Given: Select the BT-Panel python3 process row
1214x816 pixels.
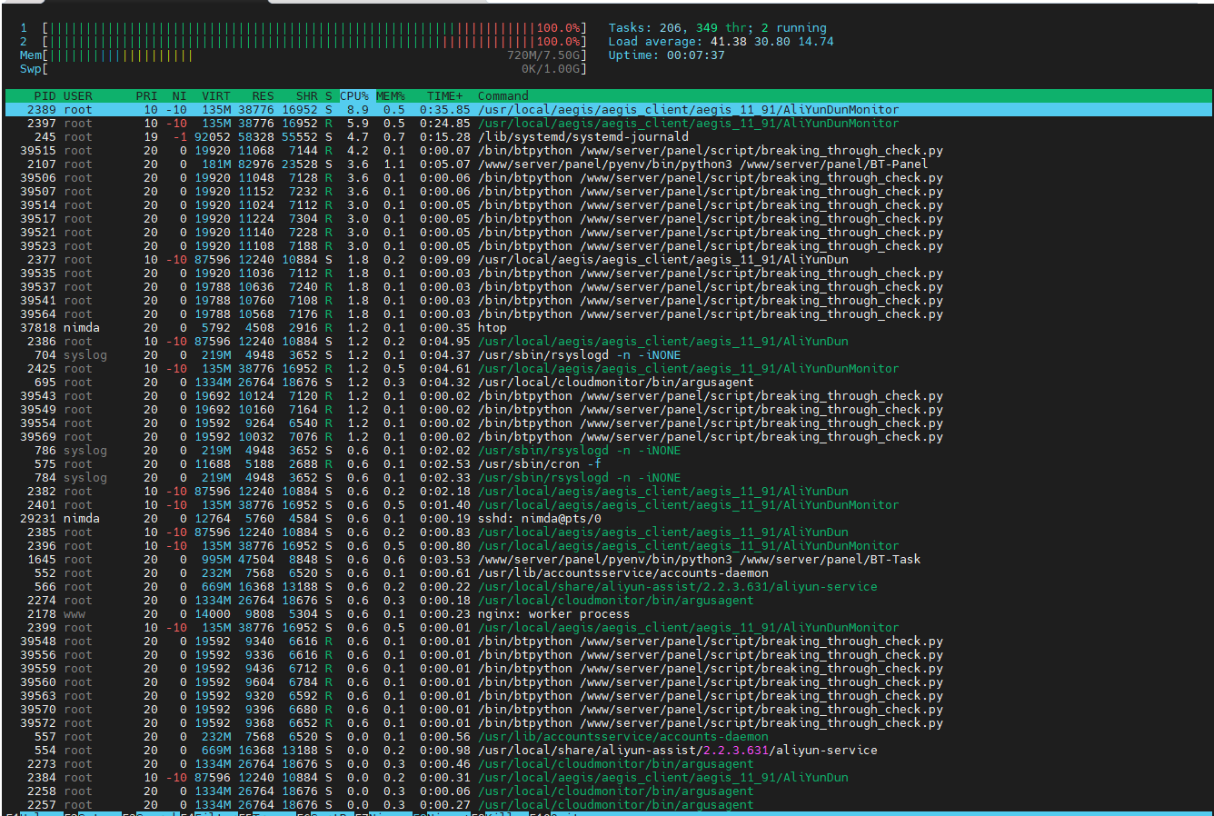Looking at the screenshot, I should coord(702,164).
